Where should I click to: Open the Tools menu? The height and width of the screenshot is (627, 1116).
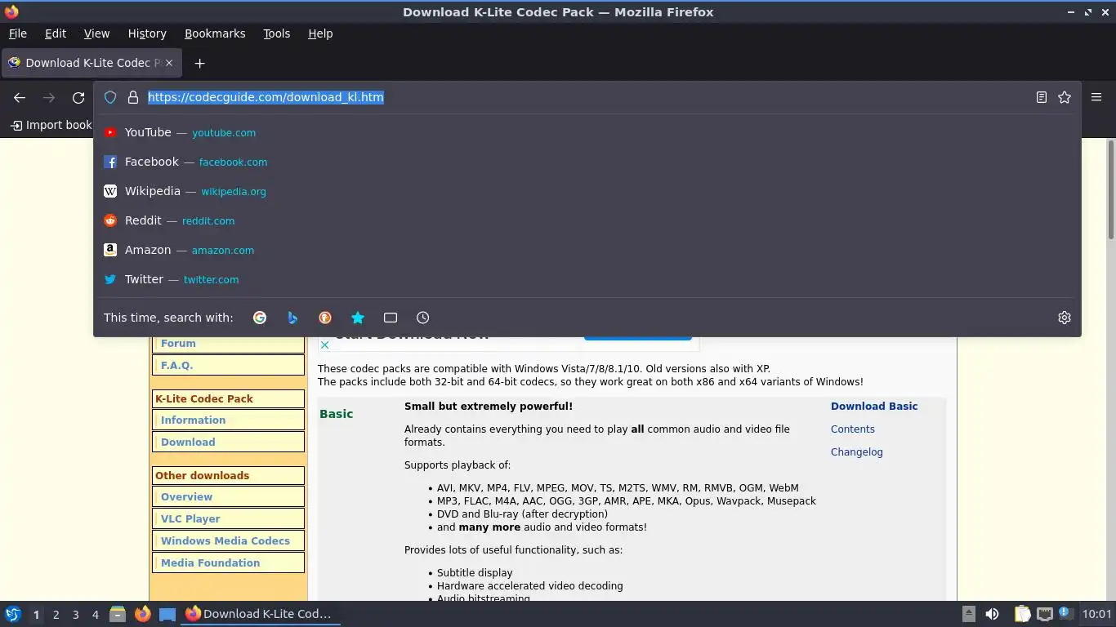point(276,33)
